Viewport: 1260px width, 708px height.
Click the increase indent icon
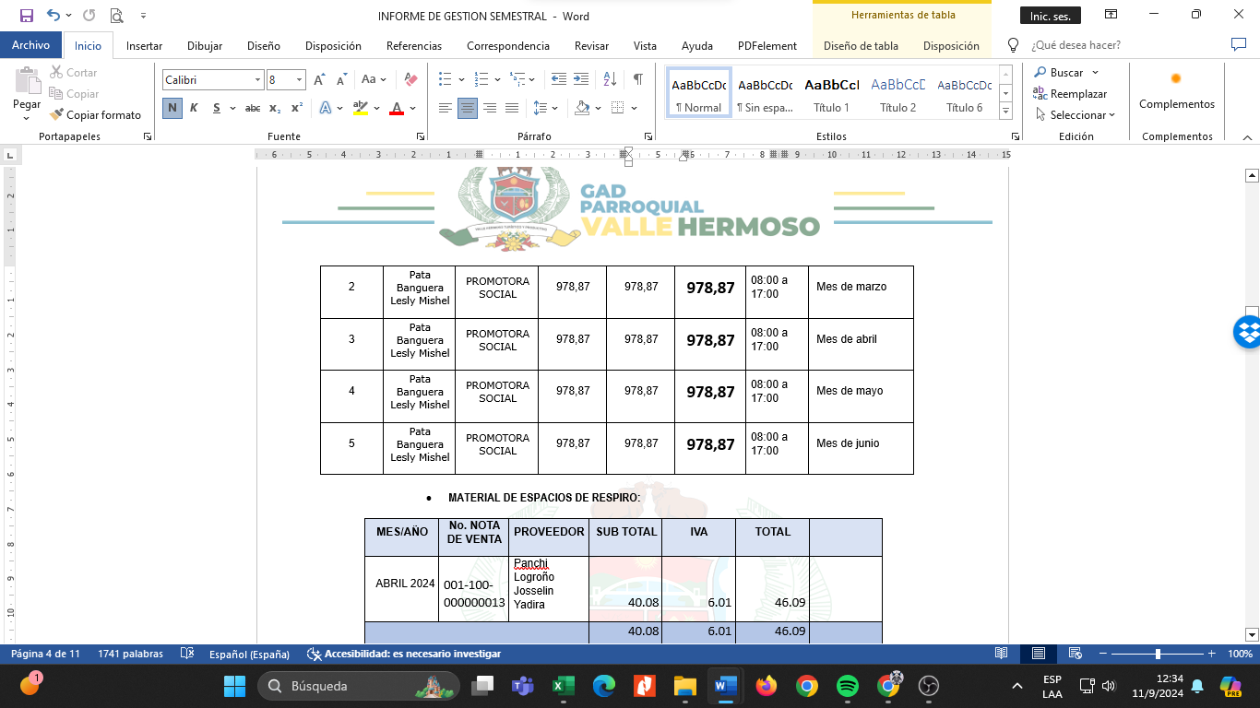click(x=581, y=79)
